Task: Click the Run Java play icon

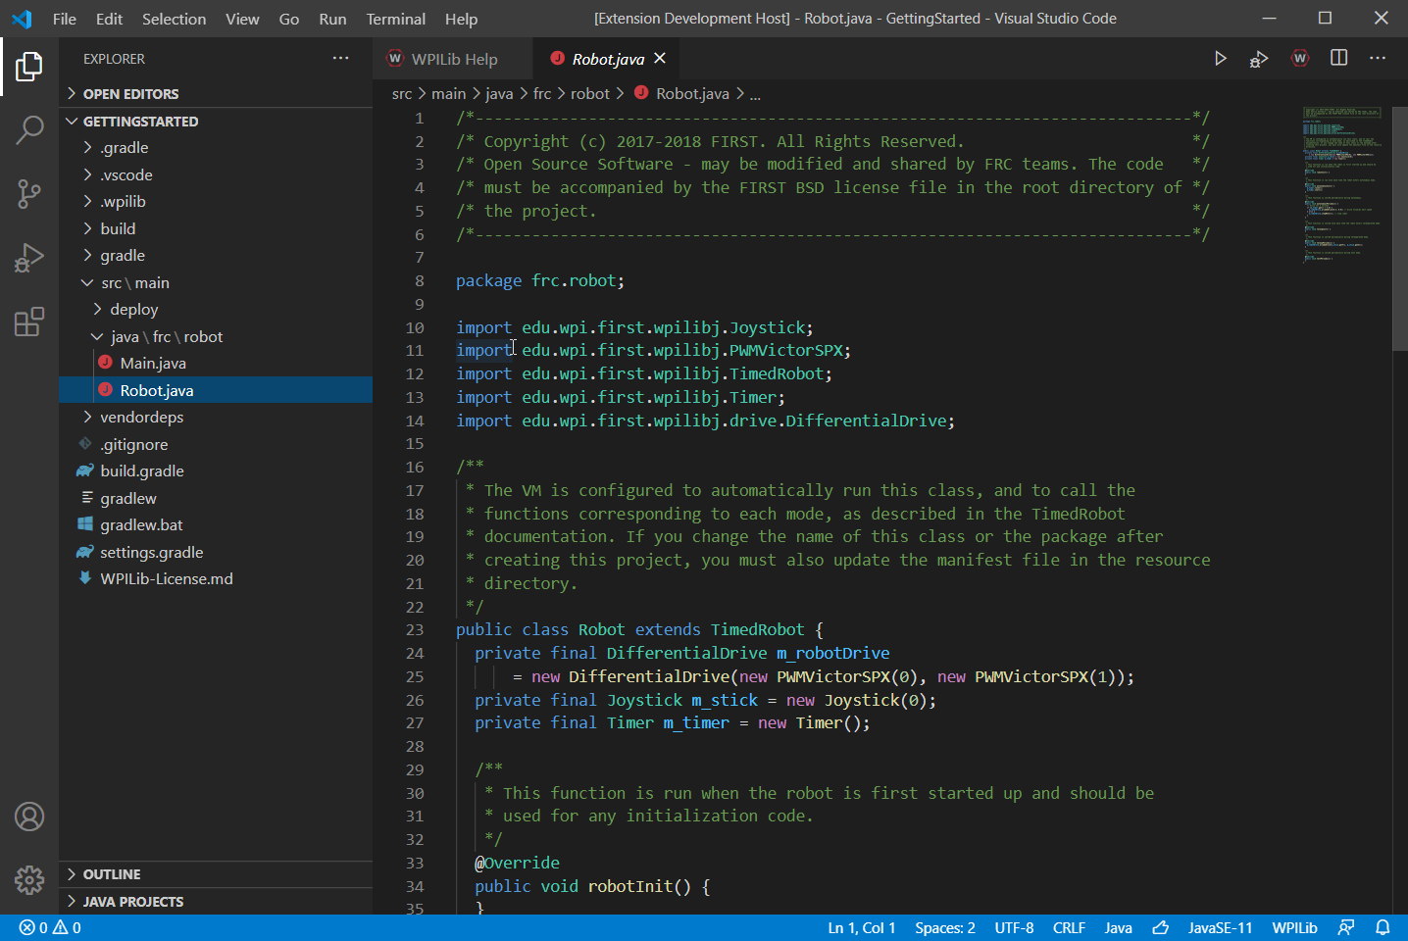Action: (x=1220, y=59)
